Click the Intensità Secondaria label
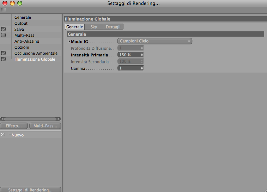Screen dimensions: 267x192 pyautogui.click(x=90, y=62)
